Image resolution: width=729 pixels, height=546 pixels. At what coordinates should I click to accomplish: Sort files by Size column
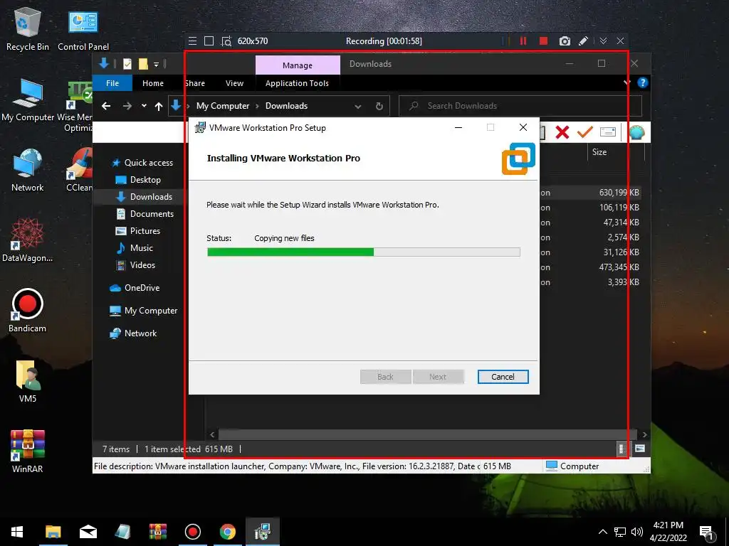[599, 152]
